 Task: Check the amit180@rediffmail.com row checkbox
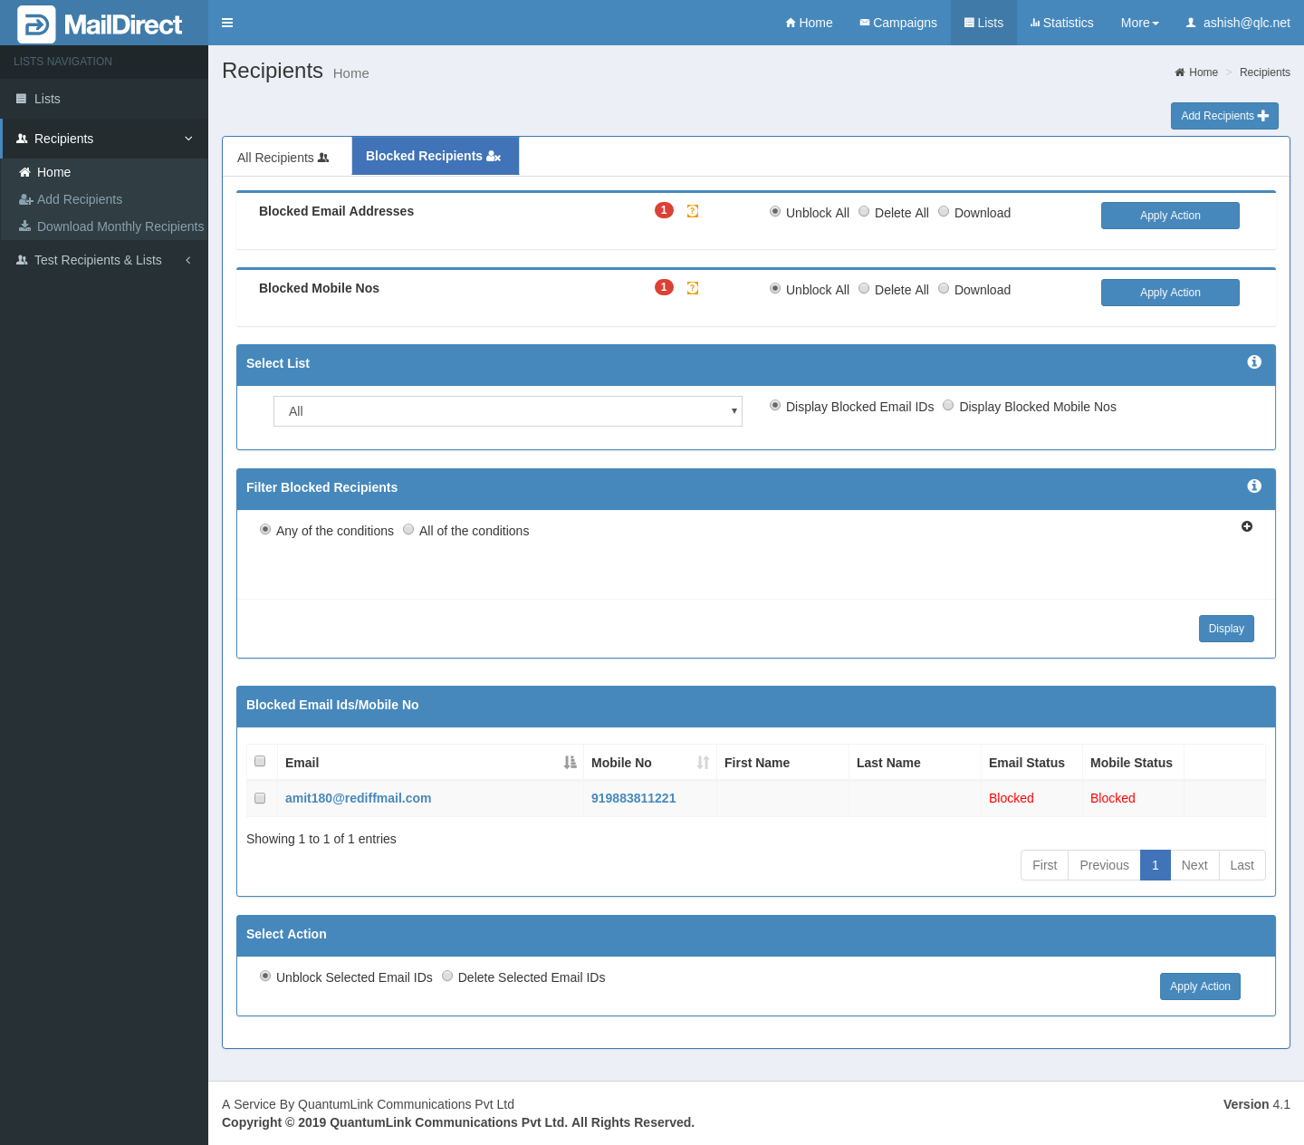tap(260, 798)
